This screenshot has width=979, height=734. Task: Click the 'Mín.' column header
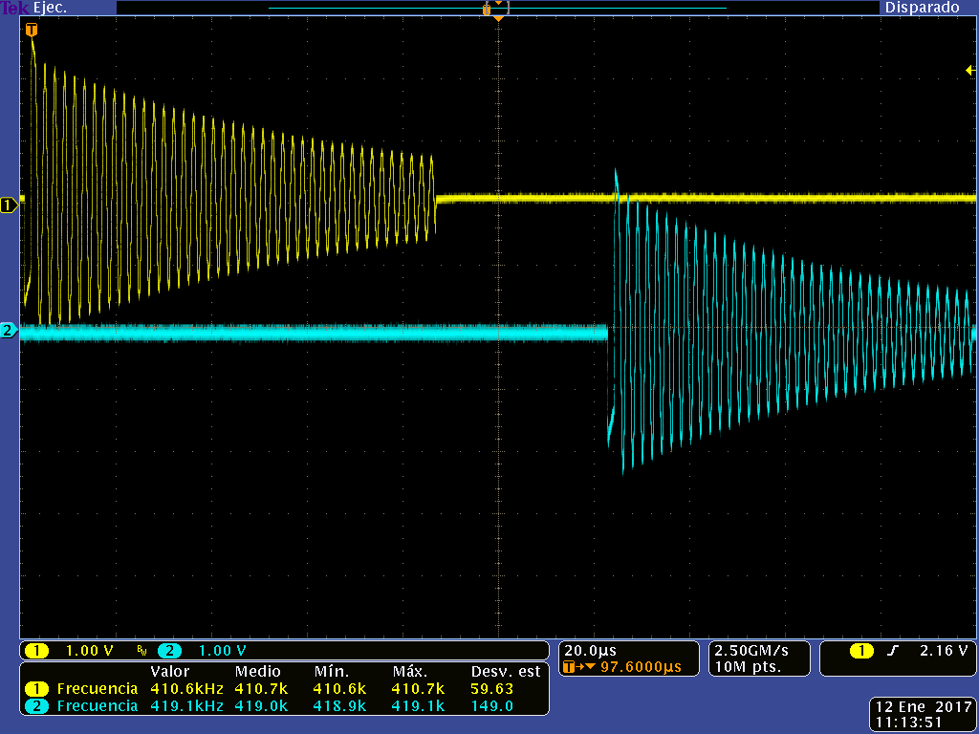pos(332,672)
